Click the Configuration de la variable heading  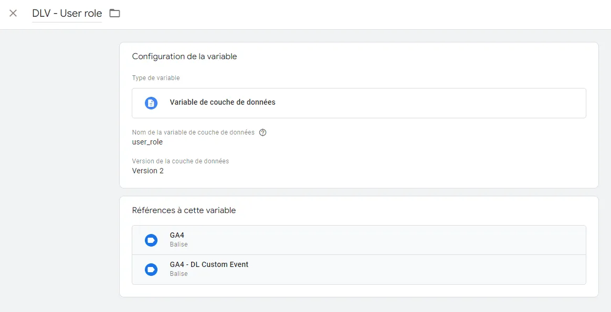click(184, 57)
